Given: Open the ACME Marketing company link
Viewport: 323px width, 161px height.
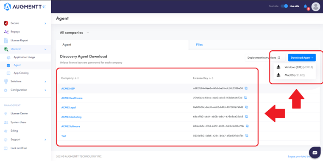Looking at the screenshot, I should 72,117.
